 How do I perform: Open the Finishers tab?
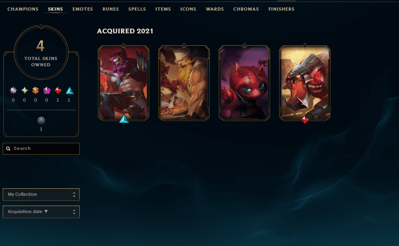(x=281, y=9)
